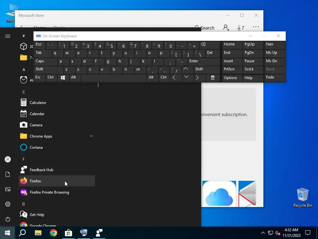Click the down arrow key on keyboard
318x239 pixels.
tap(187, 78)
